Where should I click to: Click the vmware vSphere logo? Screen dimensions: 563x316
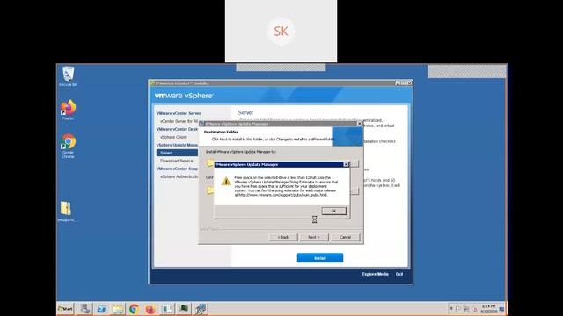click(184, 96)
